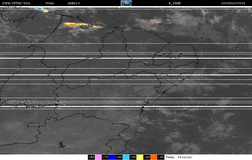
Task: Click the 200806190930 timestamp
Action: click(x=233, y=3)
